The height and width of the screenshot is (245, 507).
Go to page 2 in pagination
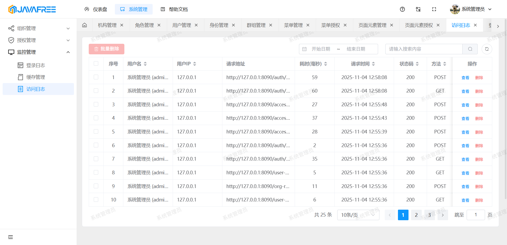coord(416,215)
